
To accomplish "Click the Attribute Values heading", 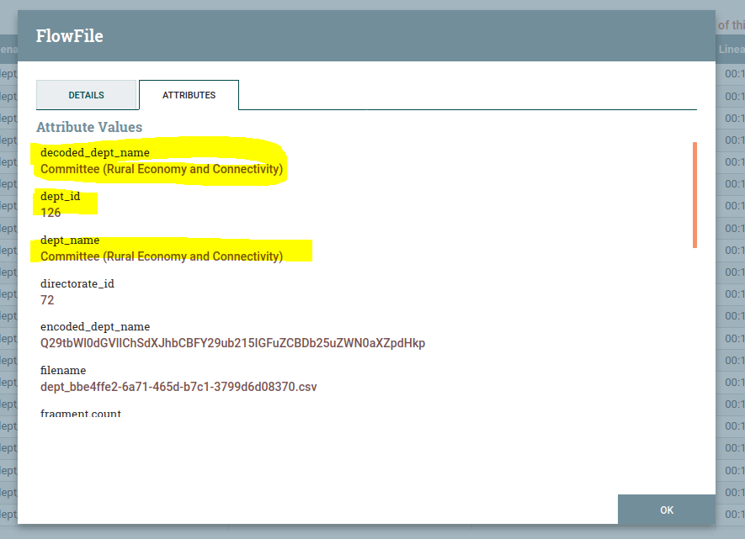I will 89,128.
